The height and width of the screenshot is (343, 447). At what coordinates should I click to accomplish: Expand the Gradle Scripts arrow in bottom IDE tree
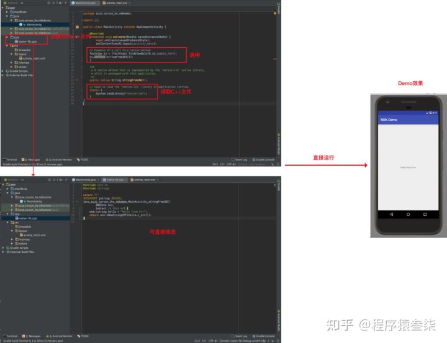tap(3, 248)
